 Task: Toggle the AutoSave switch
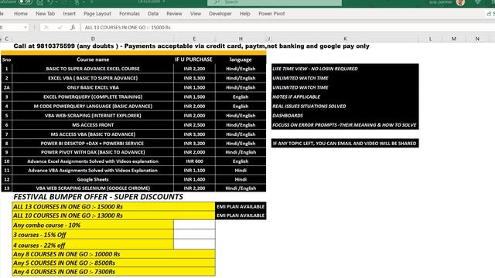click(26, 2)
